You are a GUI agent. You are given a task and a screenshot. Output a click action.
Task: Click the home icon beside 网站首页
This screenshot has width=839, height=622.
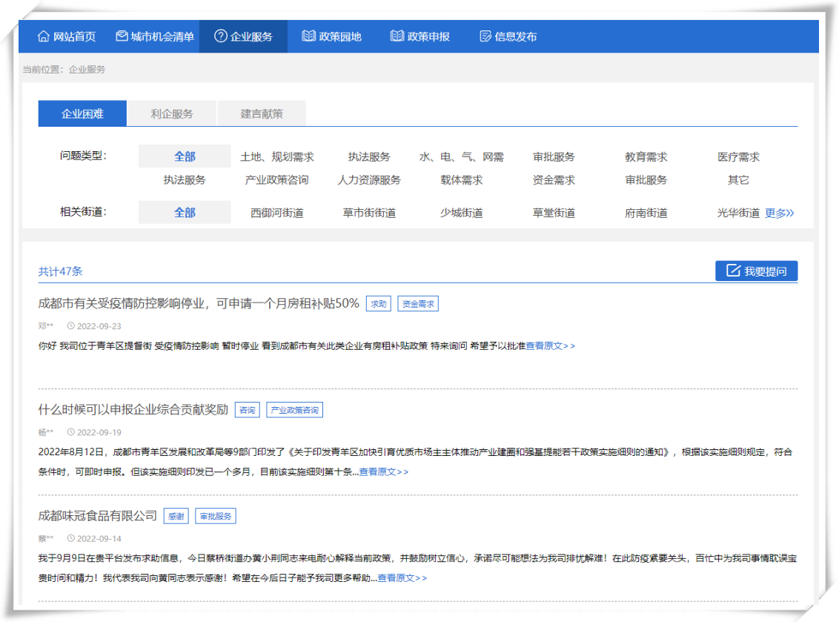(43, 36)
